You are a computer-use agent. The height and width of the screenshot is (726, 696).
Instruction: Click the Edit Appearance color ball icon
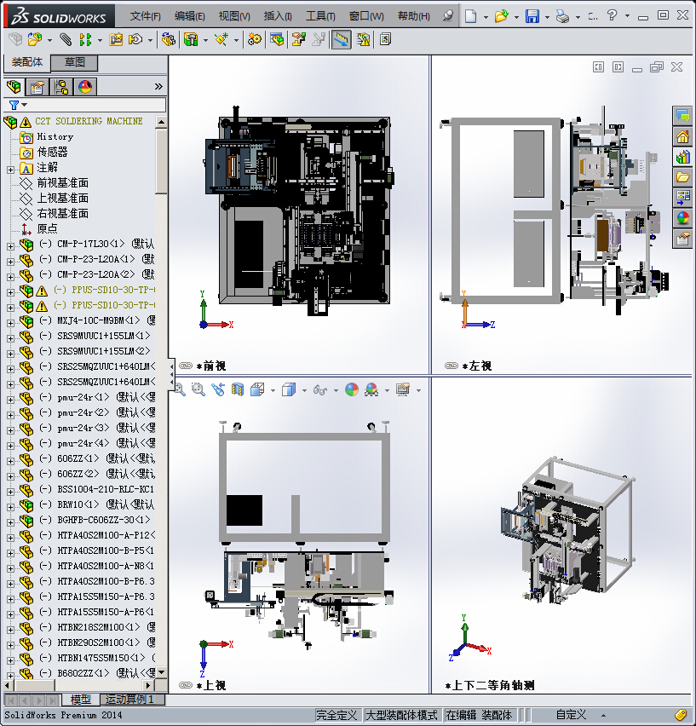(352, 390)
